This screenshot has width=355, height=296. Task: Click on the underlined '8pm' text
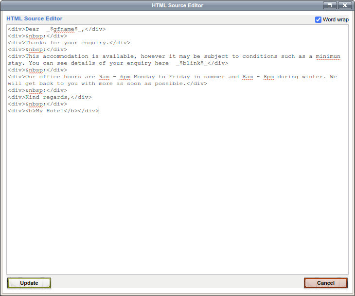[269, 77]
